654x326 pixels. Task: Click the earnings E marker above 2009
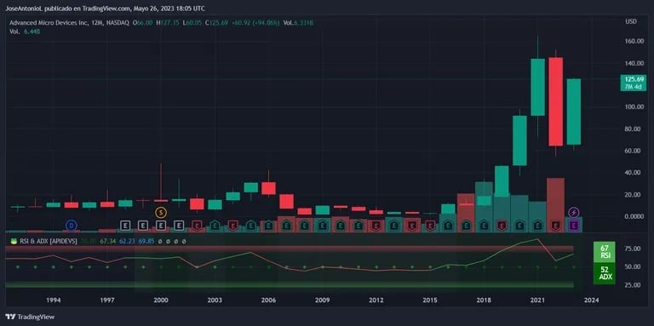point(323,226)
